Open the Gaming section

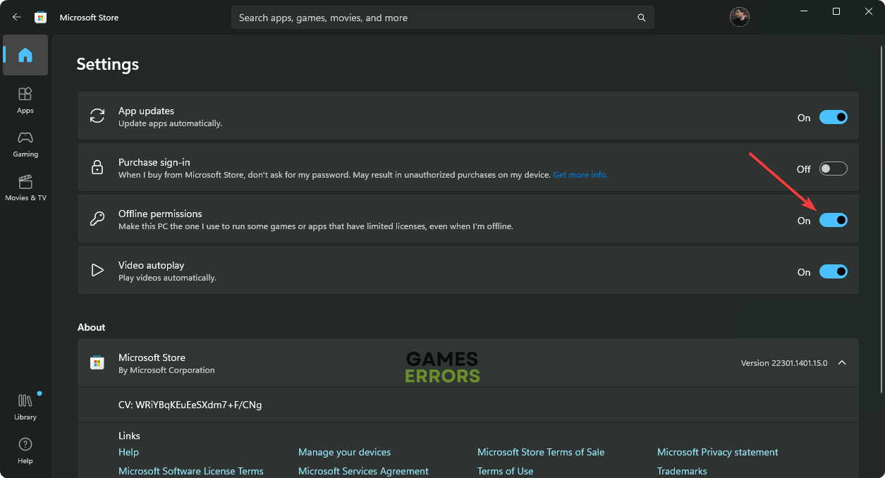[x=25, y=143]
